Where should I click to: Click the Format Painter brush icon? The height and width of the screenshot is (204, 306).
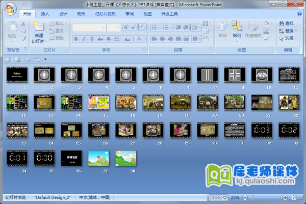tap(23, 38)
